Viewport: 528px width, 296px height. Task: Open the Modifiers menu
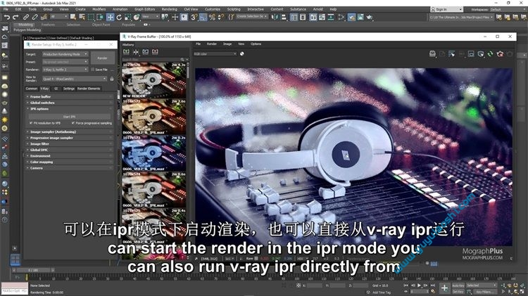pos(99,9)
